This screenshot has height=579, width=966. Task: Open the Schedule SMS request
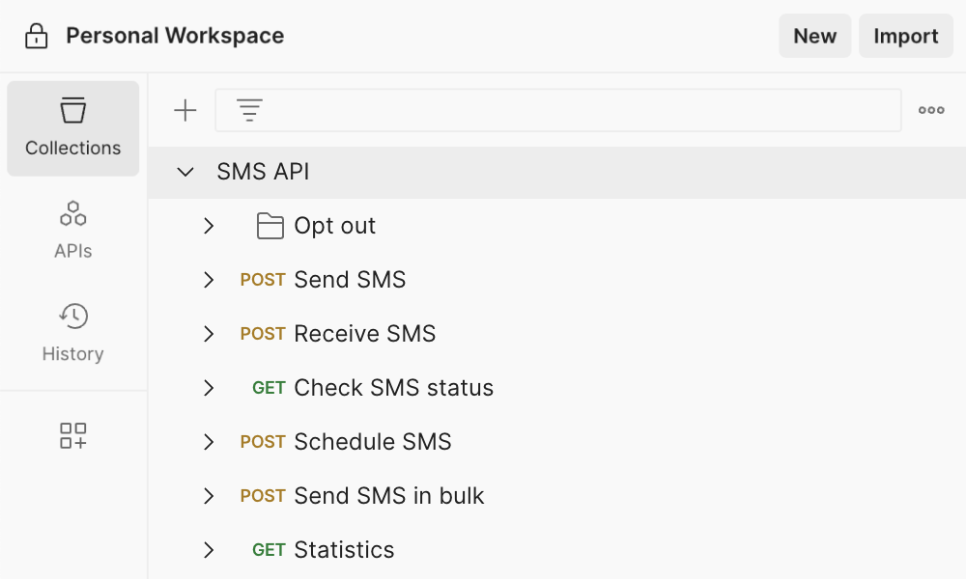point(372,442)
